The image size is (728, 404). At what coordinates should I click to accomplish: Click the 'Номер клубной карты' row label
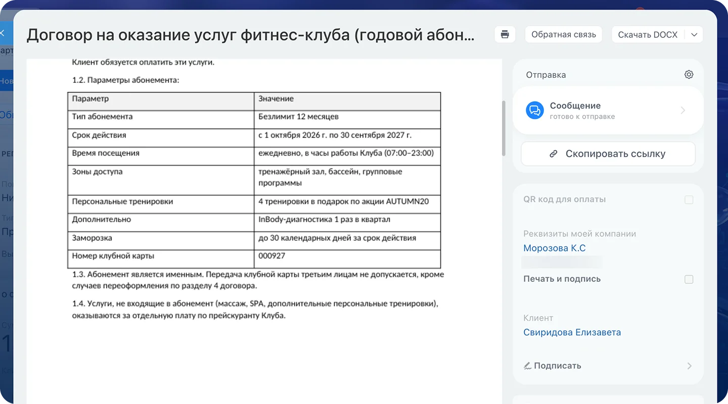coord(113,256)
